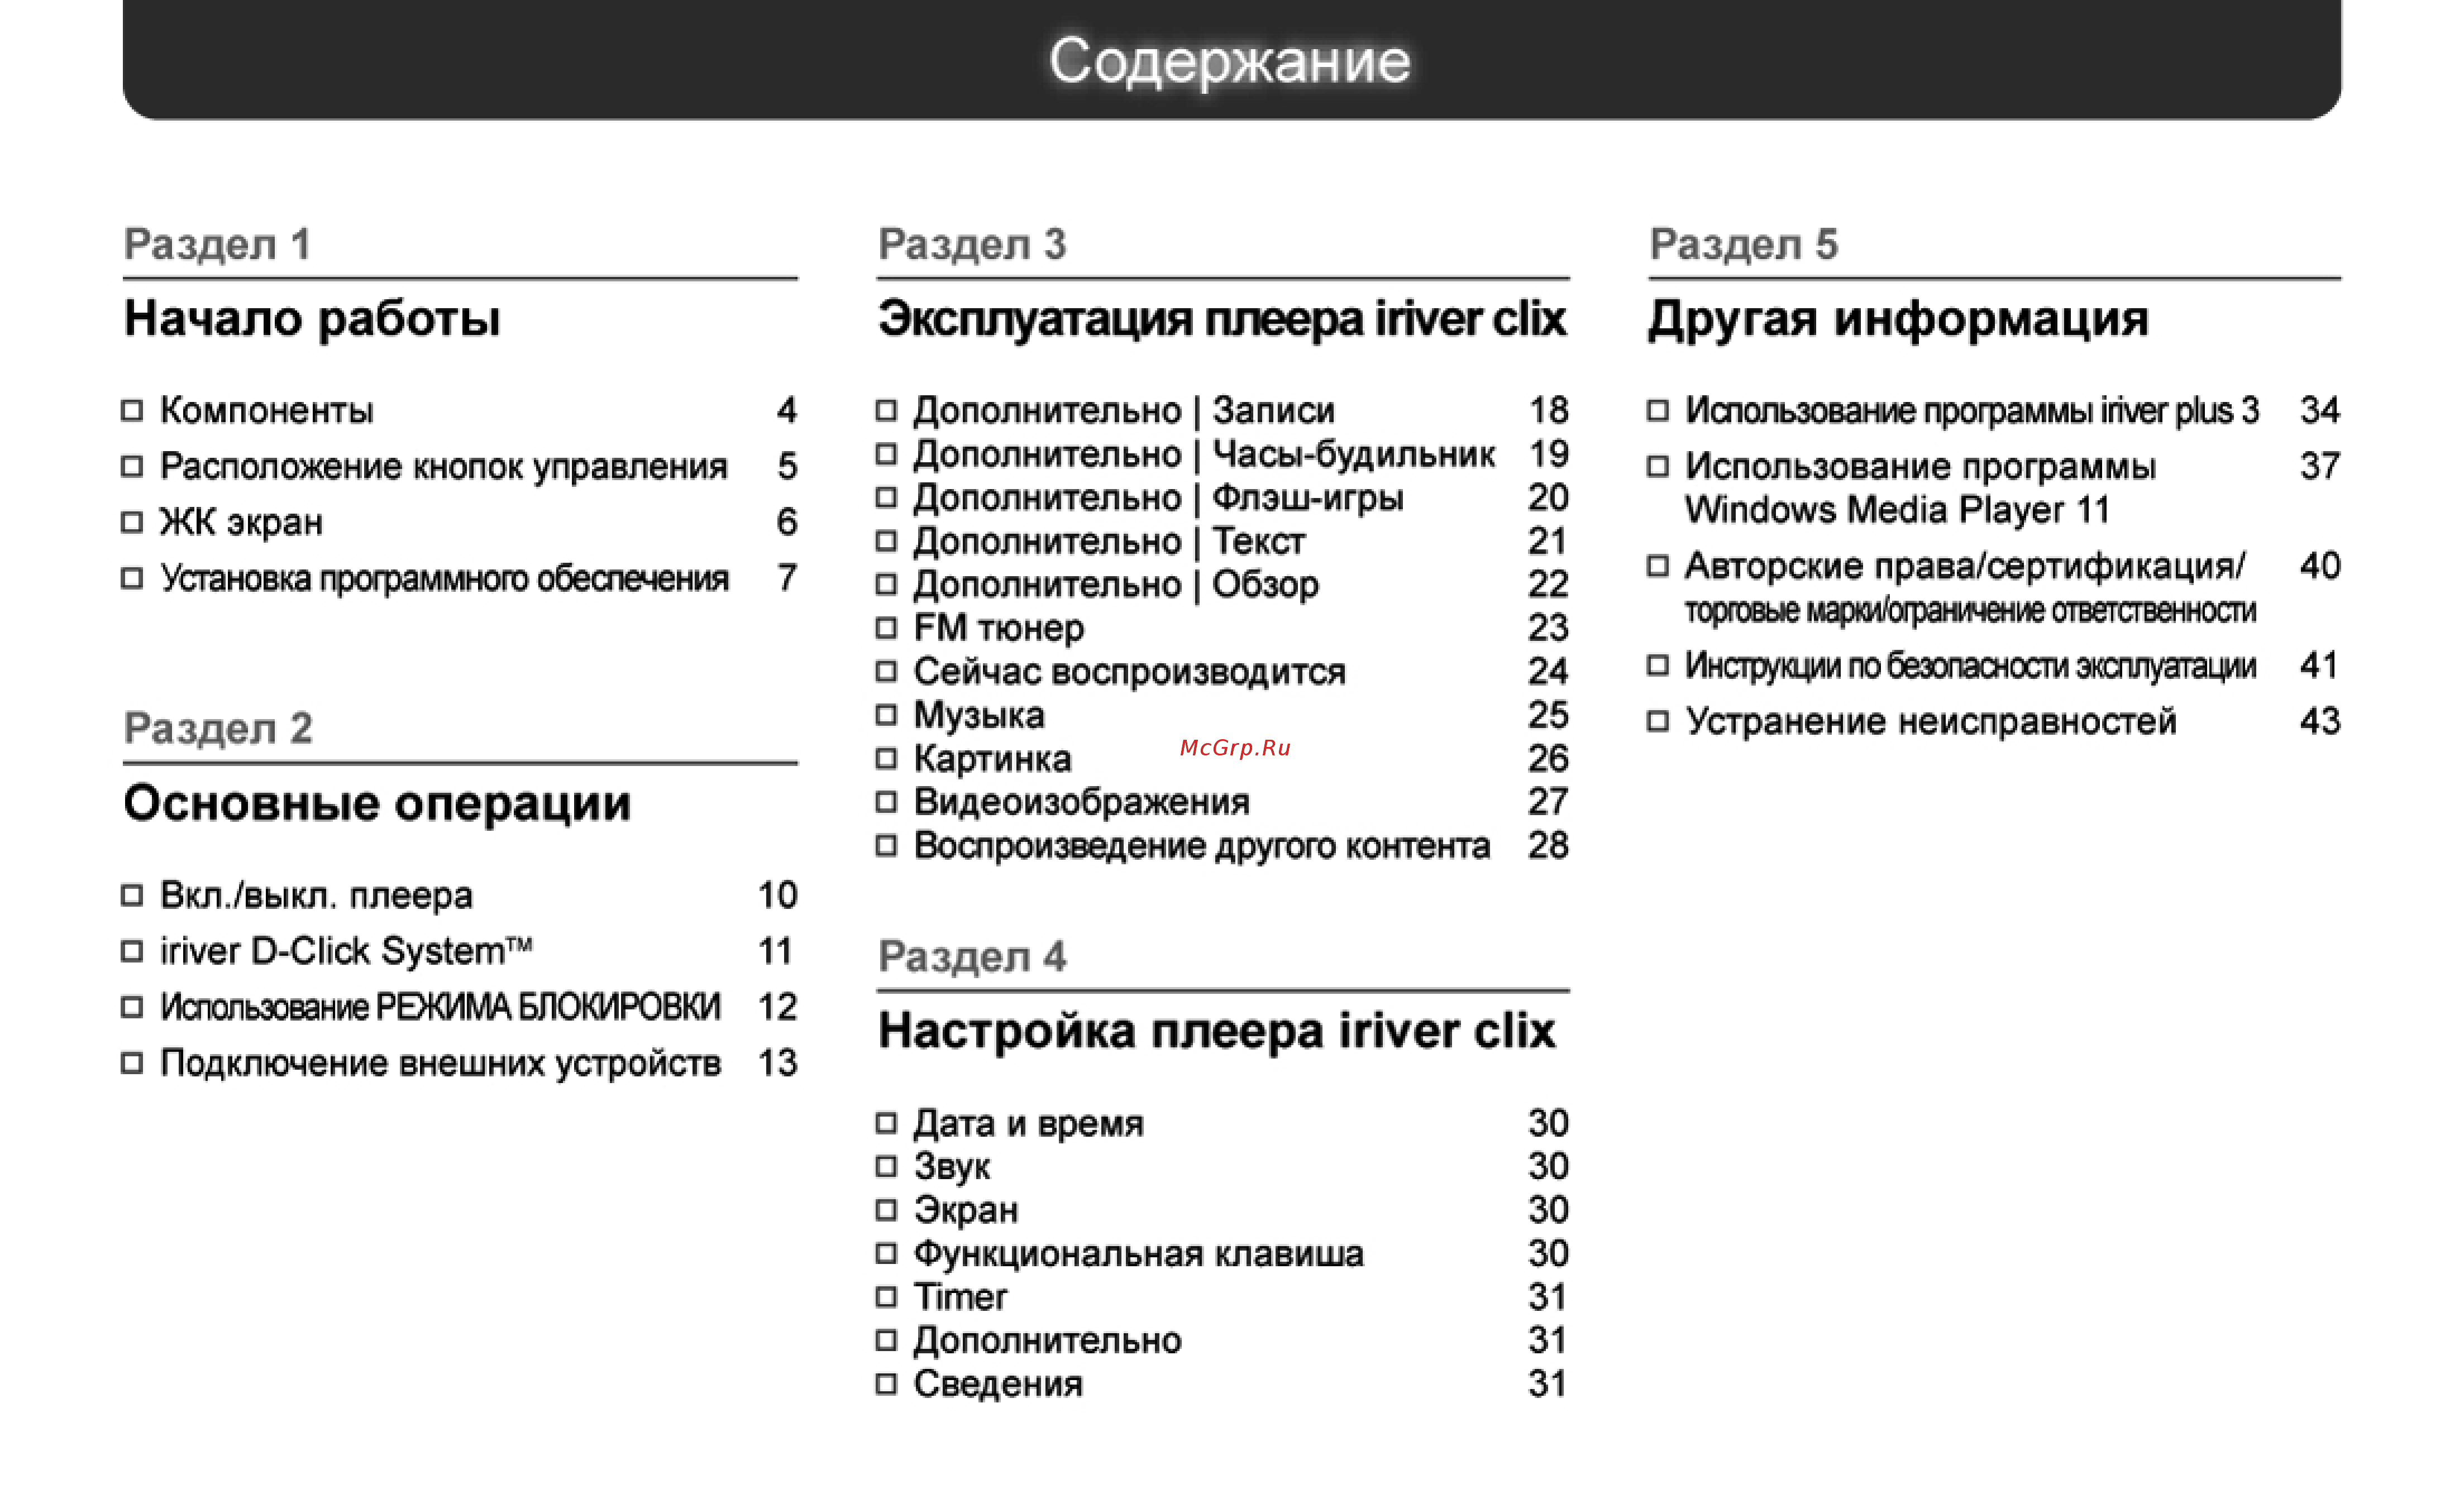Open the Сведения entry
2464x1494 pixels.
(997, 1385)
